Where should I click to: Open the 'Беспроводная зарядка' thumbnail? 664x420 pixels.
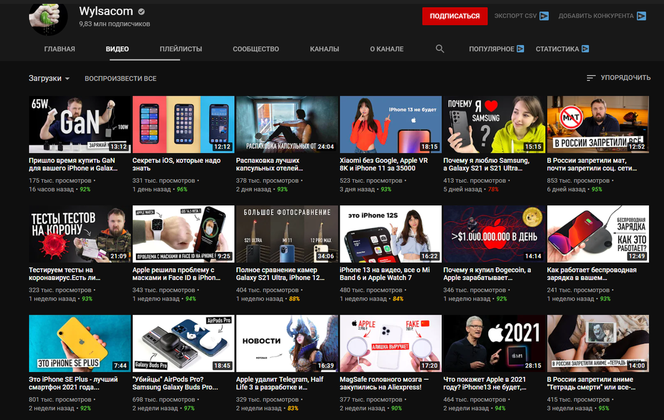[x=598, y=234]
